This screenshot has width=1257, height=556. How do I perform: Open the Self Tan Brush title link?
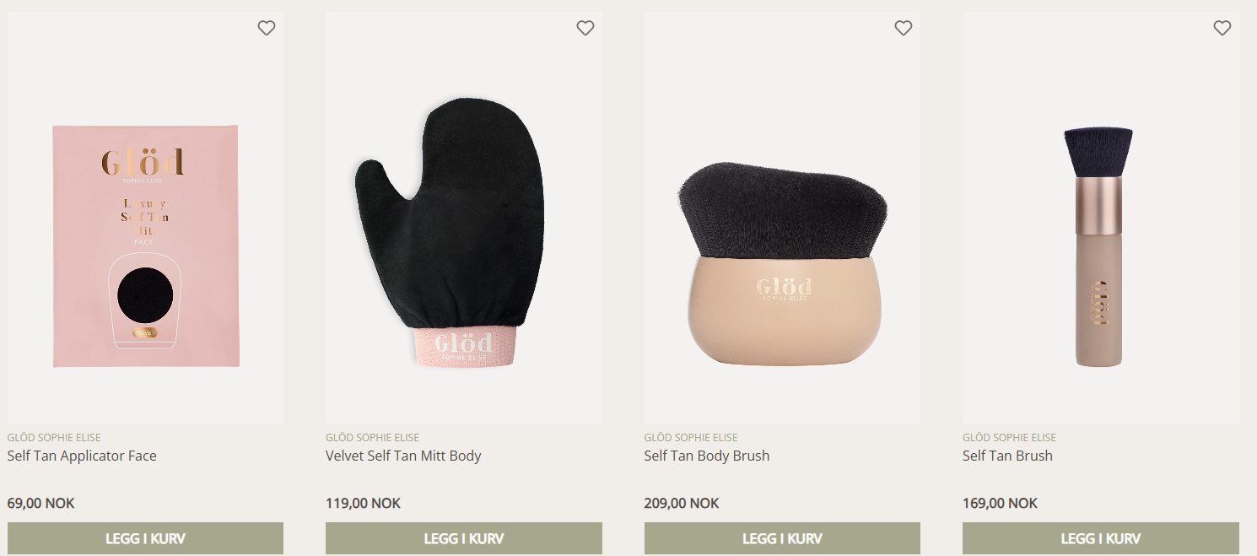(x=1007, y=456)
